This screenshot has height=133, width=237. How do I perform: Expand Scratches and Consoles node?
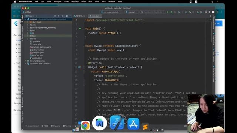pos(26,64)
